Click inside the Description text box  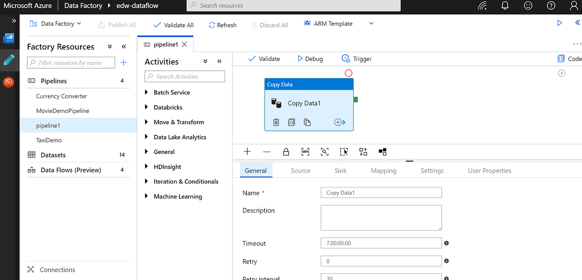(381, 218)
